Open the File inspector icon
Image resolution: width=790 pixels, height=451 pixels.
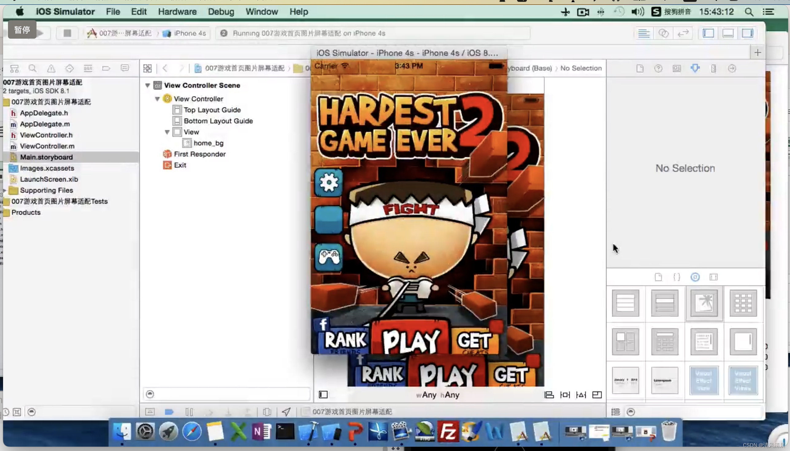640,68
